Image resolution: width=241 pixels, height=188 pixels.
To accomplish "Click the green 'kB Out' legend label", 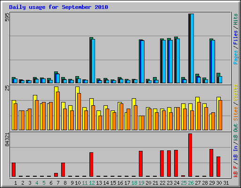I will (235, 132).
